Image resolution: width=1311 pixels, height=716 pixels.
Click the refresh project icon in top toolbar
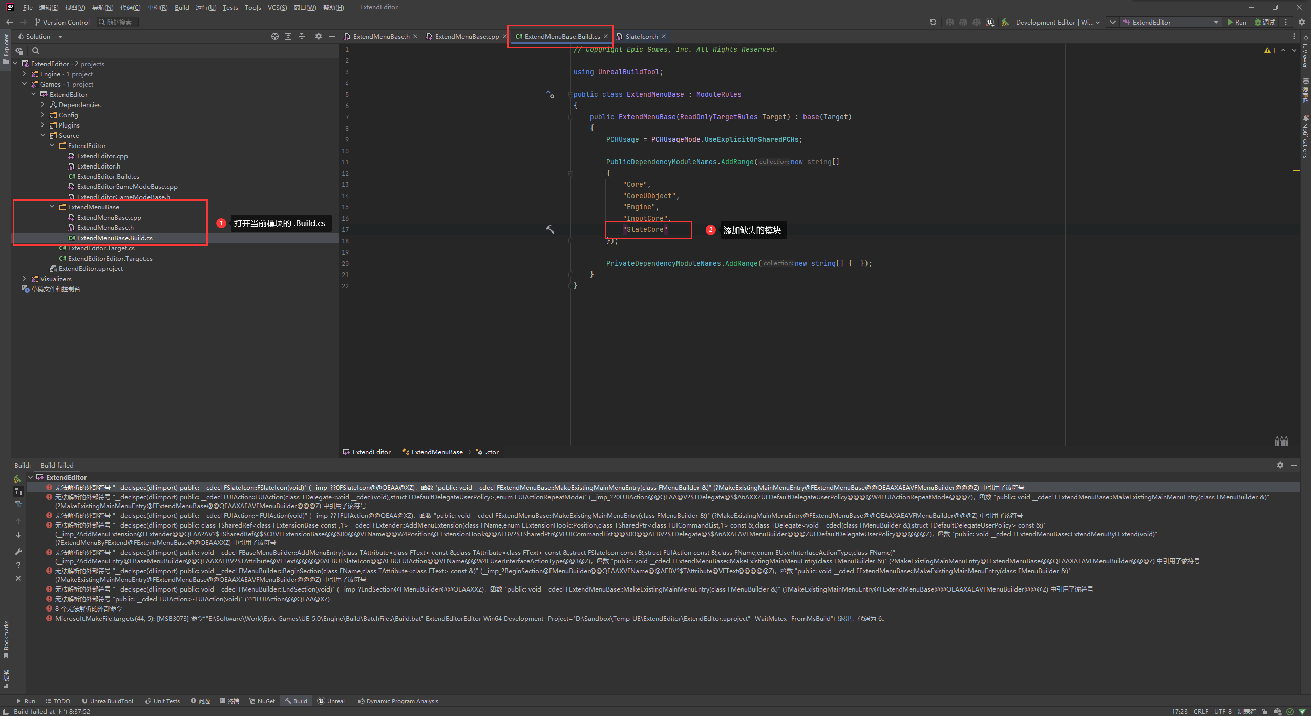(x=933, y=22)
